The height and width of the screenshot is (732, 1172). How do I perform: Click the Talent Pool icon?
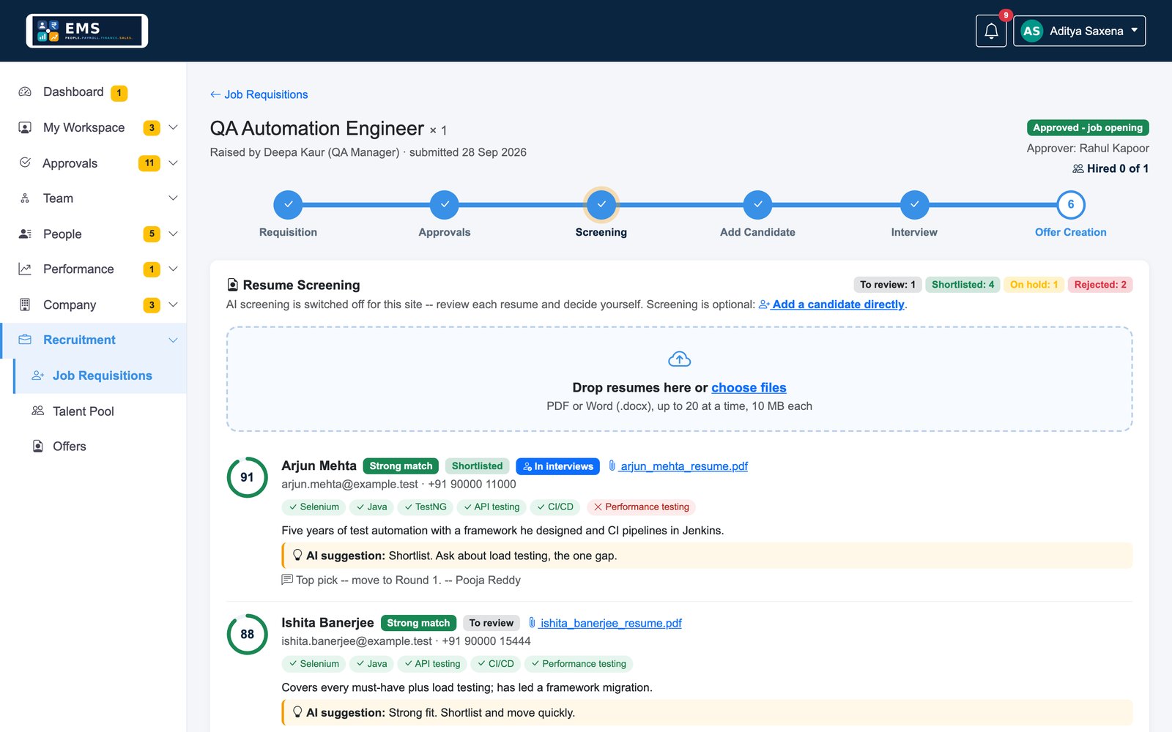tap(38, 411)
